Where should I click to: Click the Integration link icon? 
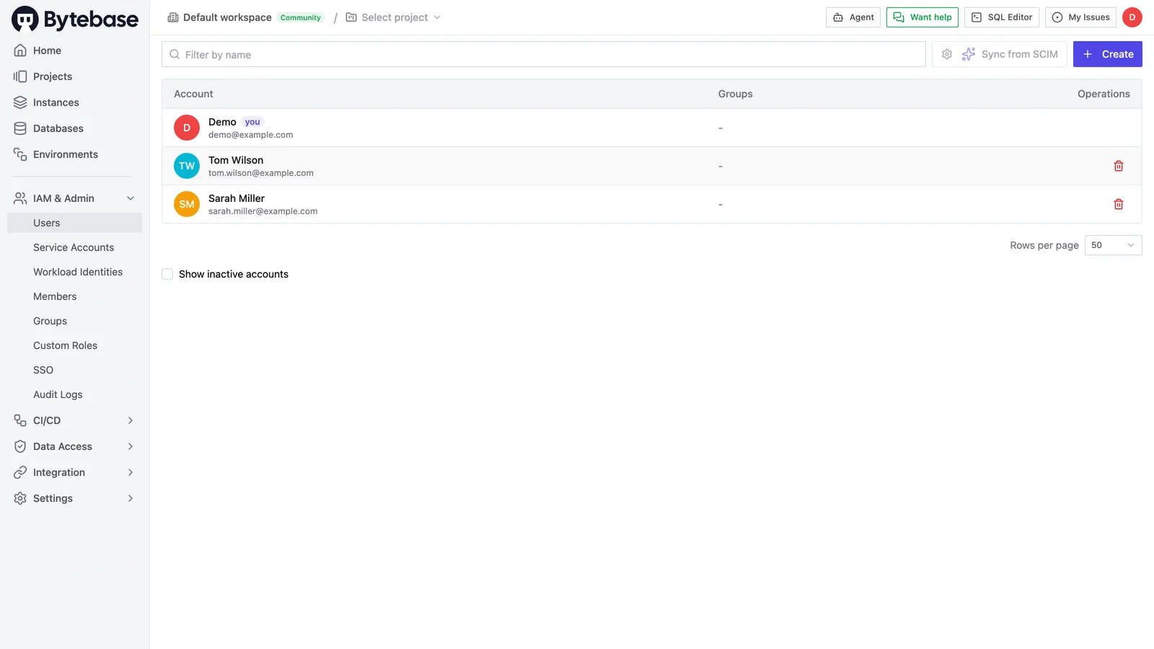[20, 472]
